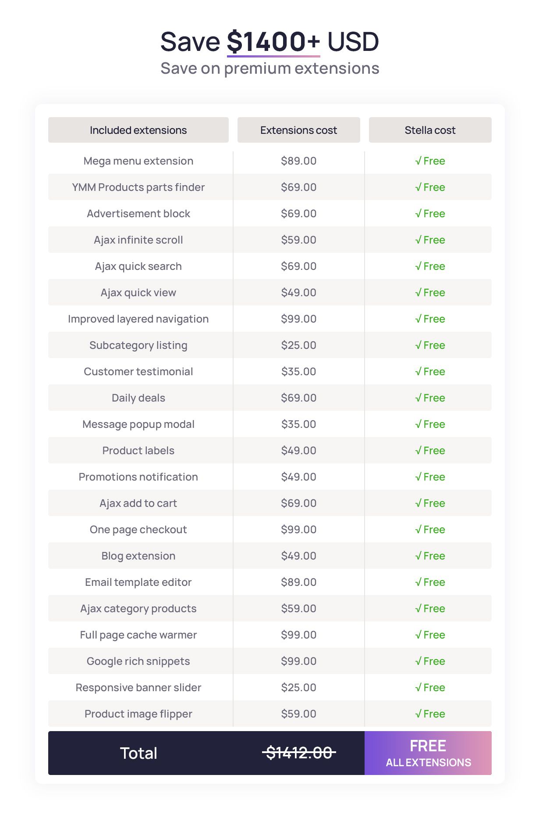Screen dimensions: 539x818
Task: Click the Extensions cost column header
Action: [298, 130]
